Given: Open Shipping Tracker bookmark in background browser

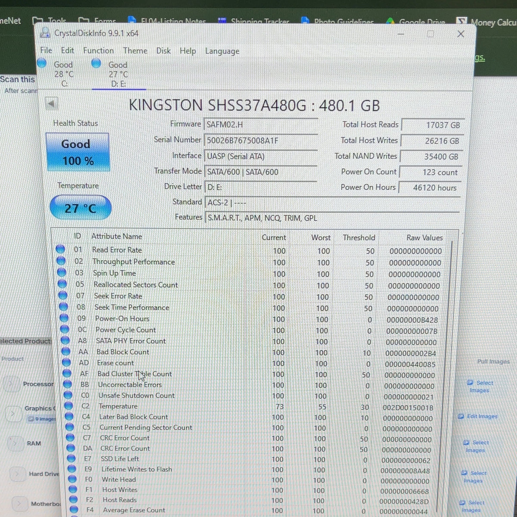Looking at the screenshot, I should (x=254, y=21).
